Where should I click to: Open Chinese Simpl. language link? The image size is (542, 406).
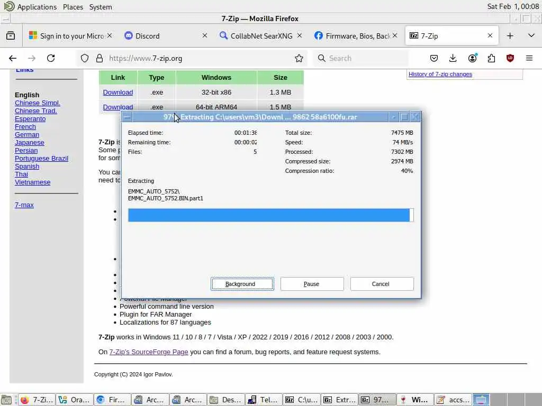38,103
